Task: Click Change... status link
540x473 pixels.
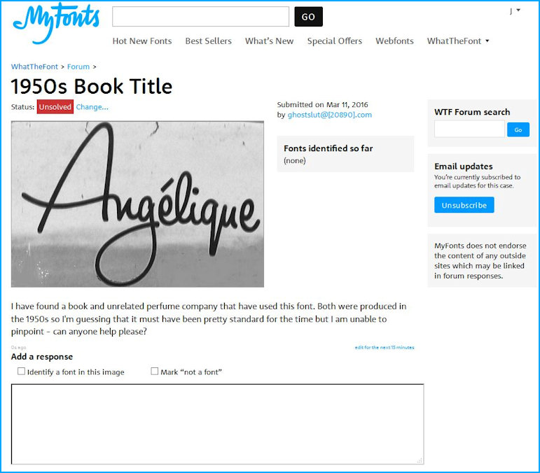Action: pyautogui.click(x=92, y=107)
